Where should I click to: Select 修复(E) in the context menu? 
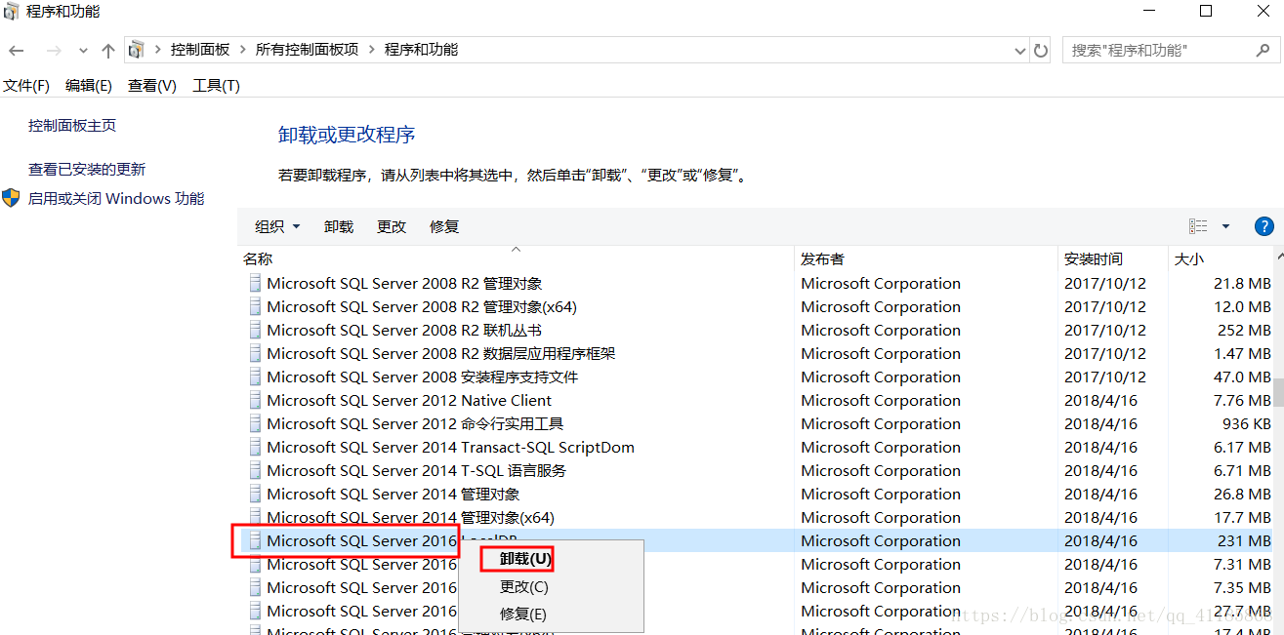523,615
